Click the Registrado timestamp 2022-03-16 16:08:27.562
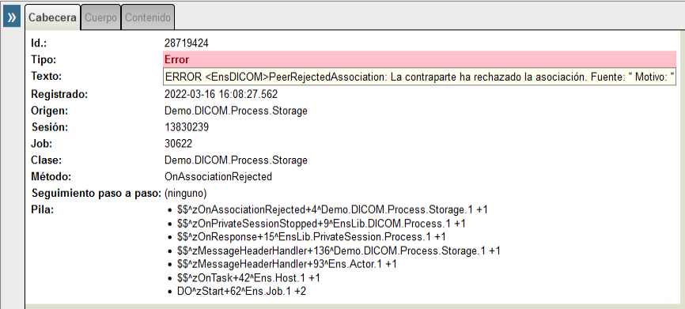 pyautogui.click(x=221, y=94)
